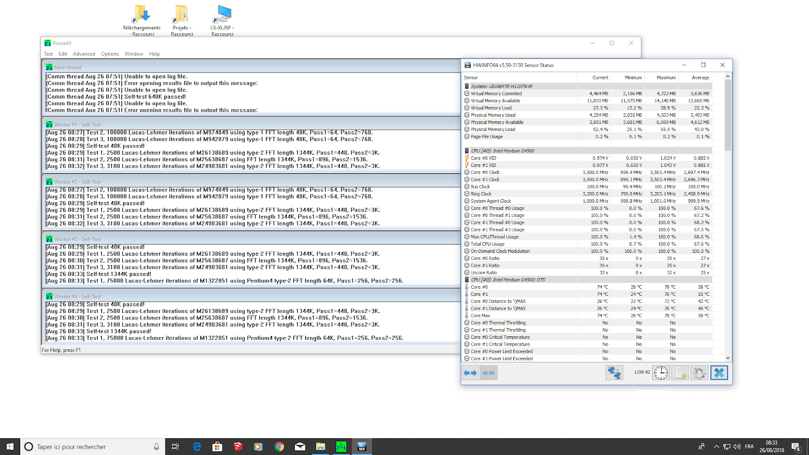This screenshot has height=455, width=809.
Task: Click the HWiNFO64 title bar icon
Action: (468, 65)
